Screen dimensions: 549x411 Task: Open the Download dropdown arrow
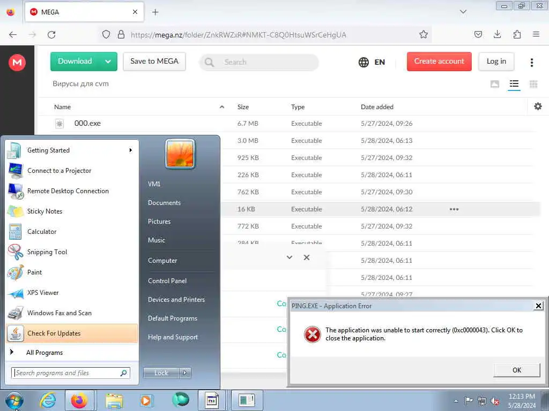click(108, 62)
